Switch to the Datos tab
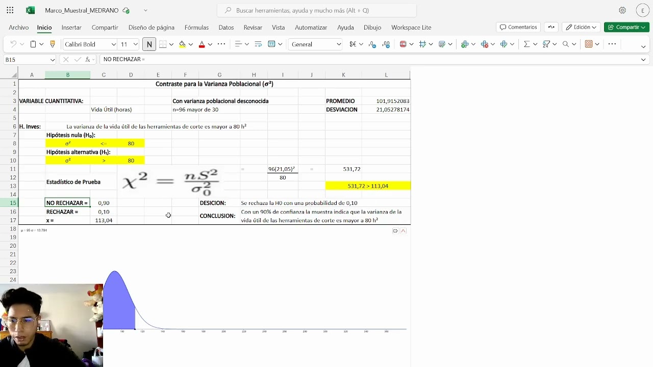 226,28
